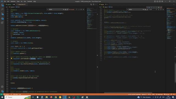Open the Search view in activity bar
The width and height of the screenshot is (176, 99).
tap(2, 9)
